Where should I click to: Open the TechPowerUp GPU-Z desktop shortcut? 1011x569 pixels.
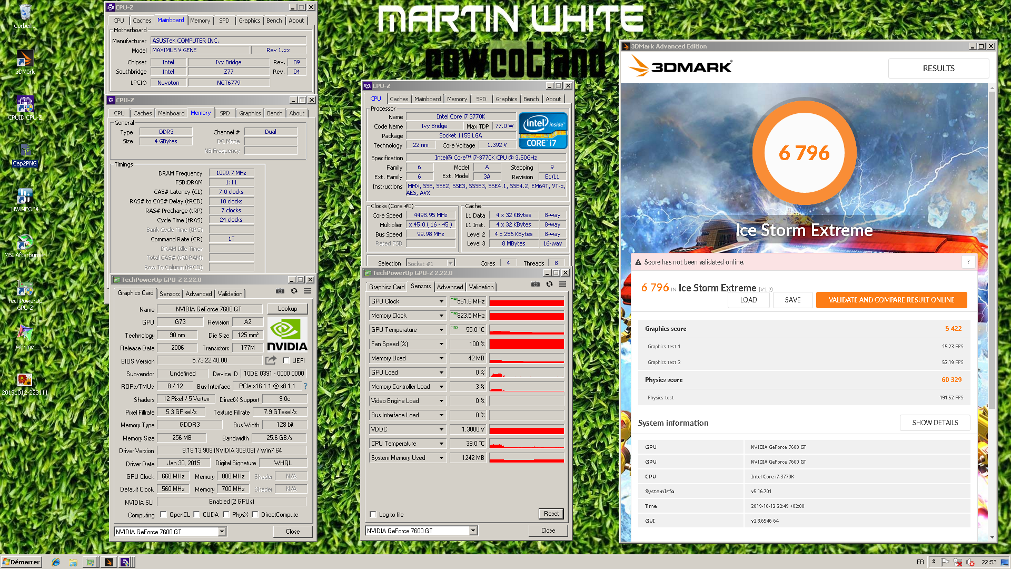(x=25, y=295)
